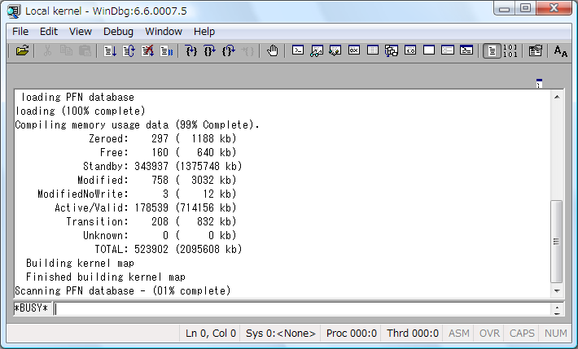Click the 'loading PFN database' line

(x=78, y=98)
